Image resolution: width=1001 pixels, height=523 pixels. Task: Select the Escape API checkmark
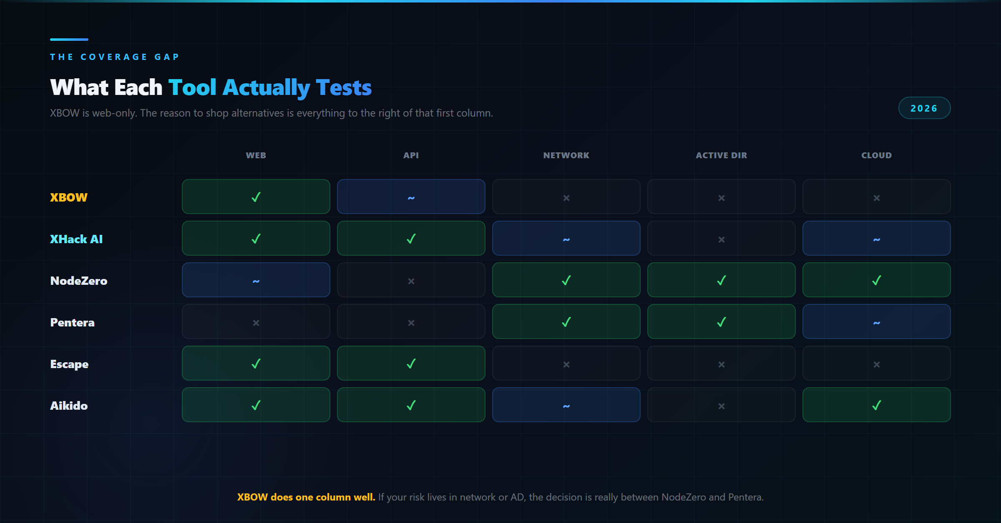pyautogui.click(x=411, y=363)
